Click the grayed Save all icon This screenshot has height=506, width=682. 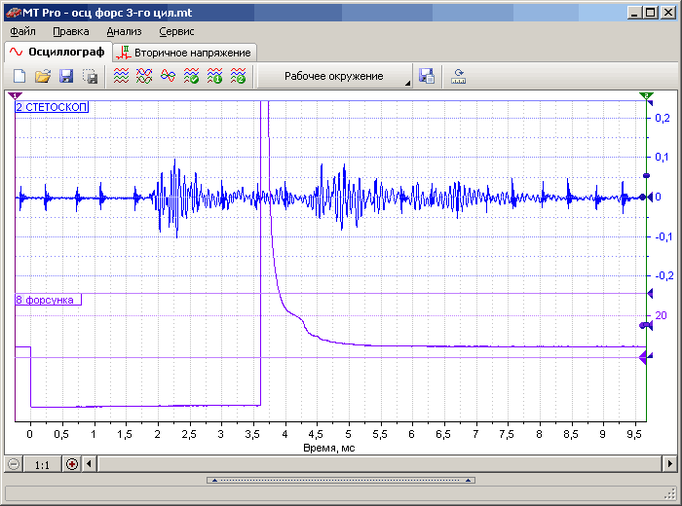[x=90, y=76]
